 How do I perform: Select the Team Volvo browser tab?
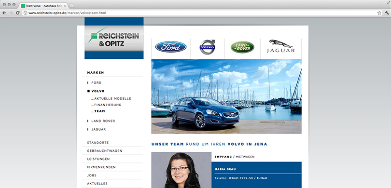[43, 5]
